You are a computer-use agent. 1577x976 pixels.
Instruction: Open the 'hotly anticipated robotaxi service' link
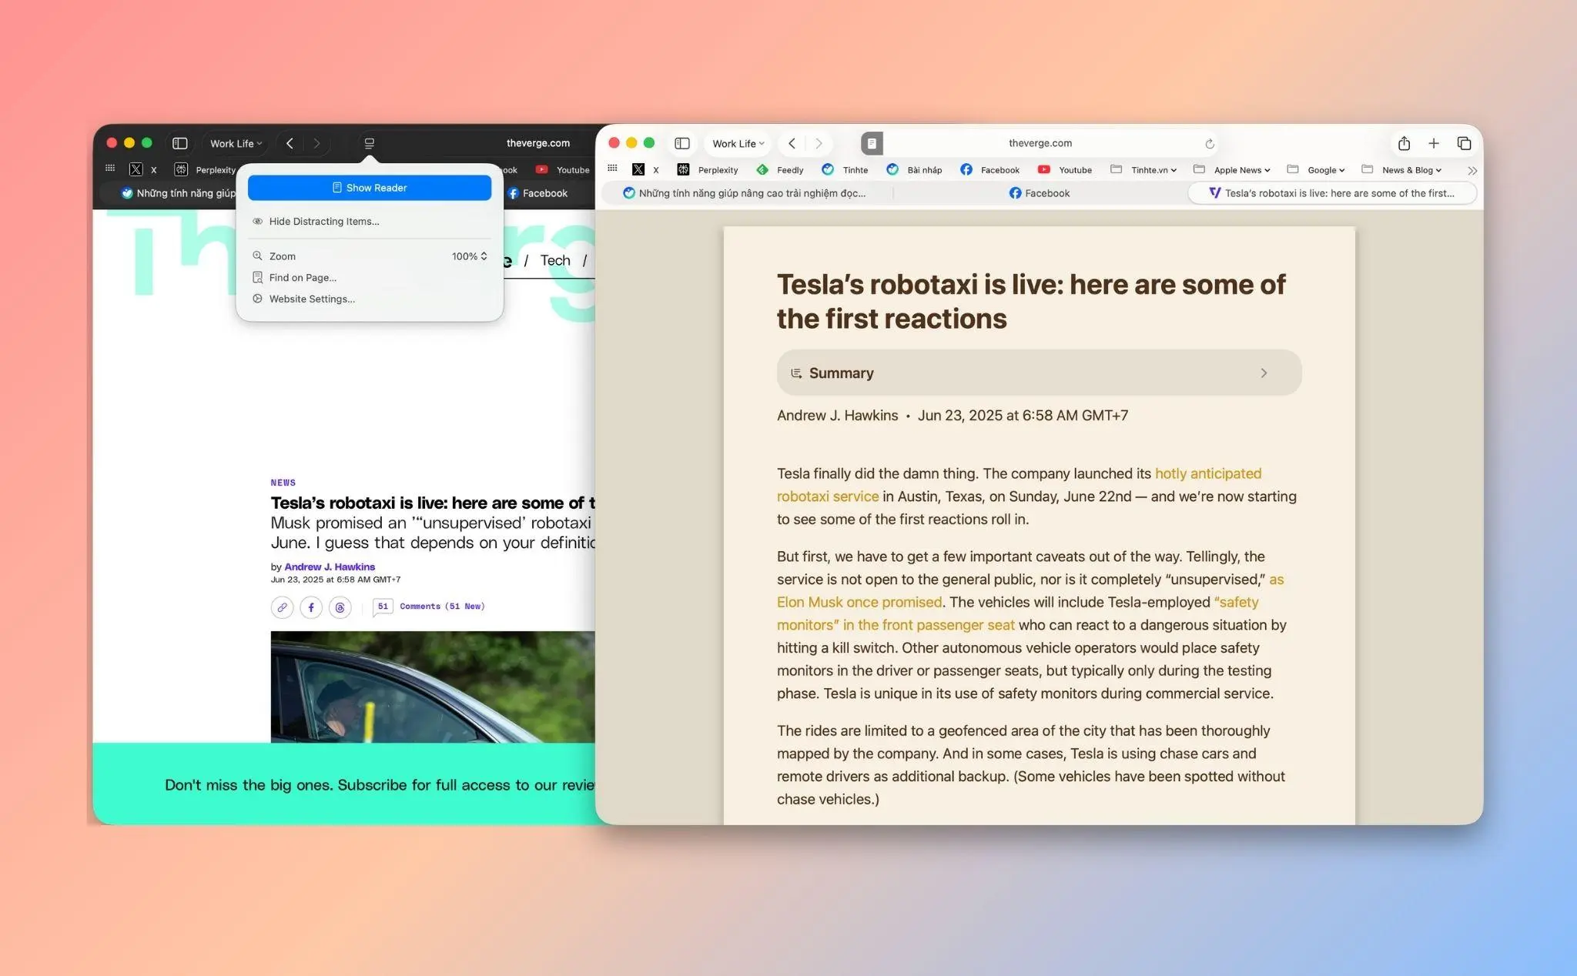[1020, 485]
